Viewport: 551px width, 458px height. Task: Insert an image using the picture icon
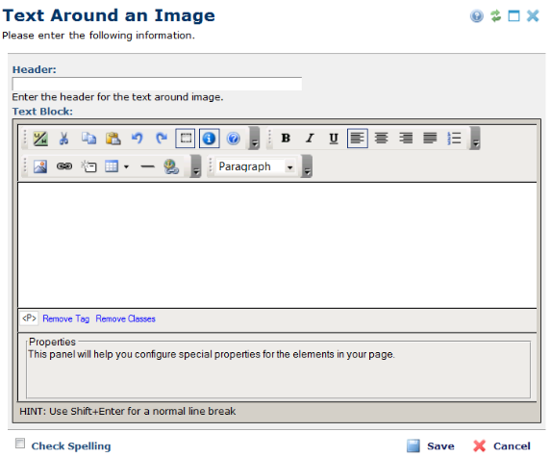40,166
